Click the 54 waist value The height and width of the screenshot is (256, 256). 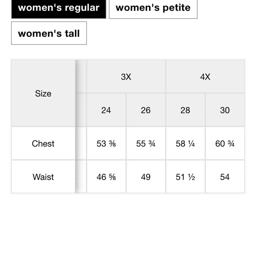pos(225,177)
